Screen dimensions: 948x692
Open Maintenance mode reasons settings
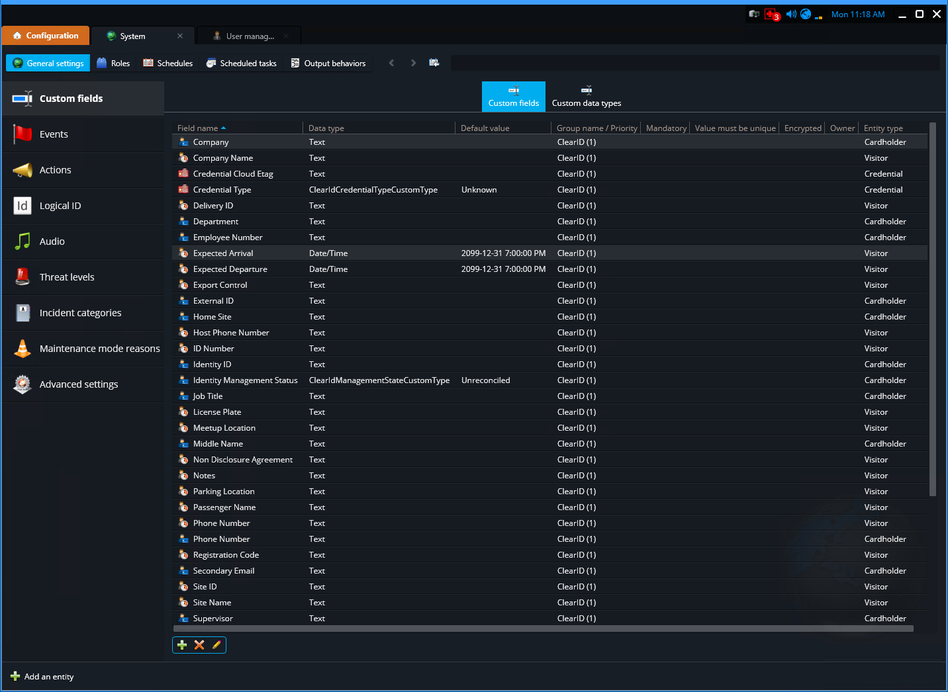tap(99, 348)
